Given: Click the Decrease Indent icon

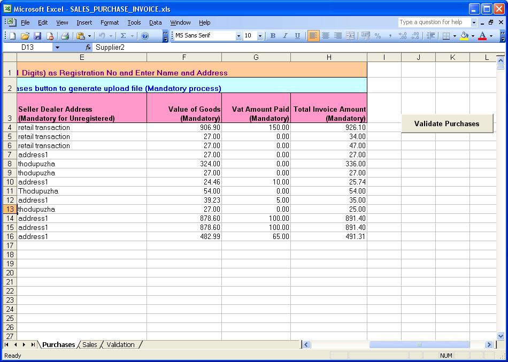Looking at the screenshot, I should pos(430,36).
